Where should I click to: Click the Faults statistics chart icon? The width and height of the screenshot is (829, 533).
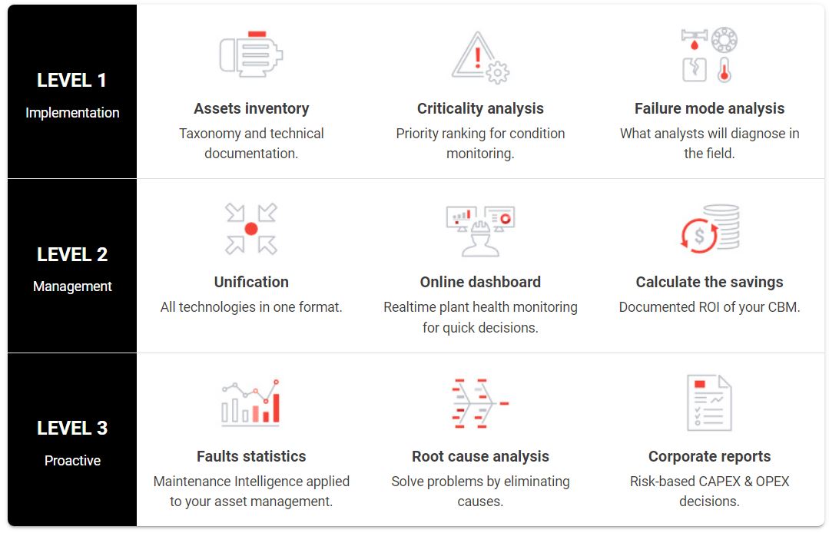pos(250,402)
